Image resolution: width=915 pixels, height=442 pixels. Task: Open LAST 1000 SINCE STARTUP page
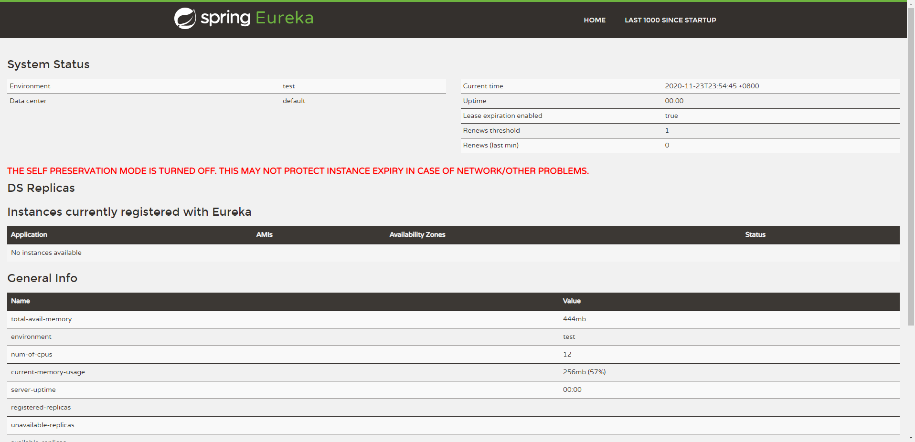(x=670, y=20)
